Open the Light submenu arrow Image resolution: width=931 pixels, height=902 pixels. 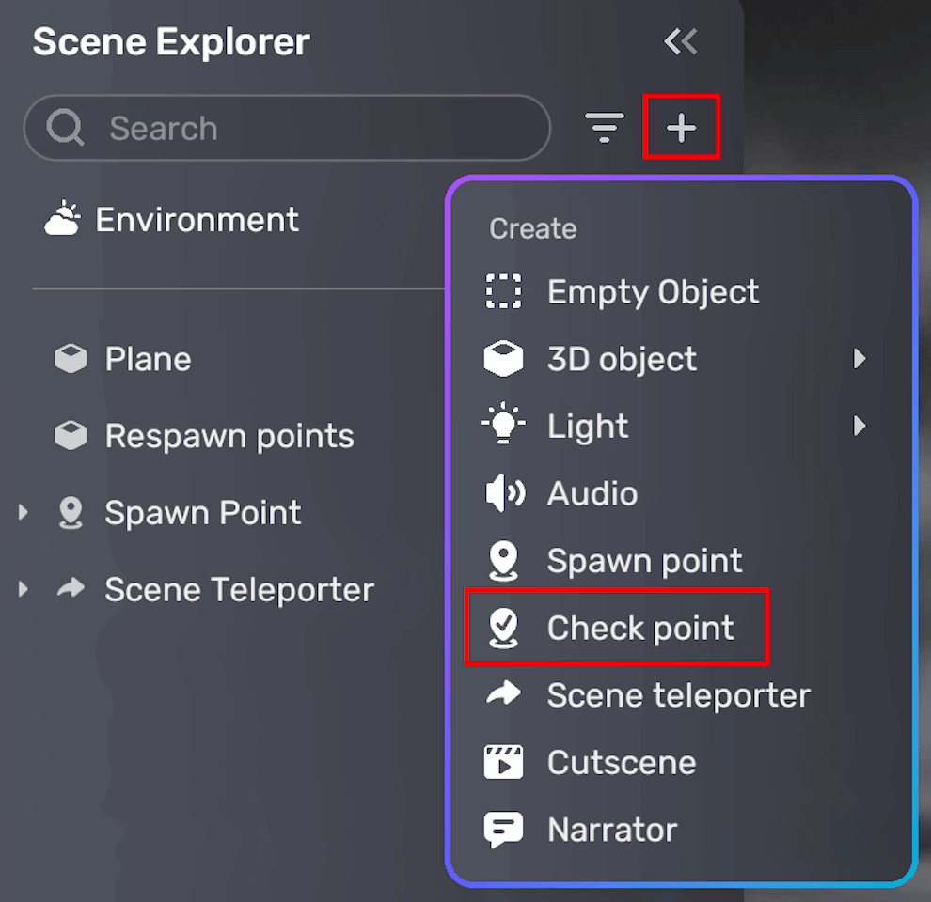[x=859, y=426]
